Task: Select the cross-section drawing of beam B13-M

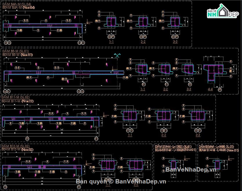Action: 173,165
